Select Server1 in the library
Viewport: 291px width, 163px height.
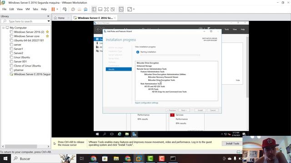18,49
